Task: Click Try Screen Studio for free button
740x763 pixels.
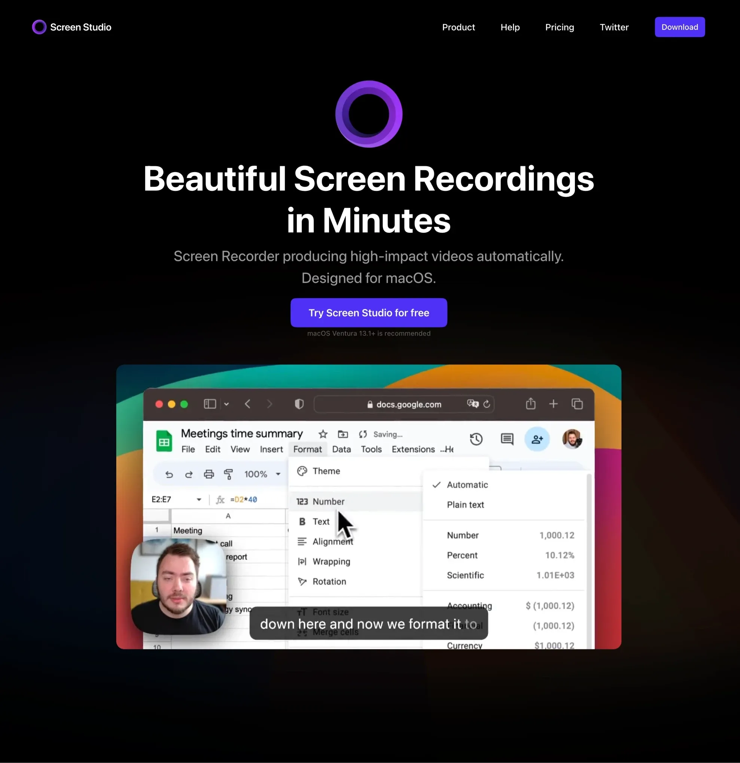Action: [x=368, y=312]
